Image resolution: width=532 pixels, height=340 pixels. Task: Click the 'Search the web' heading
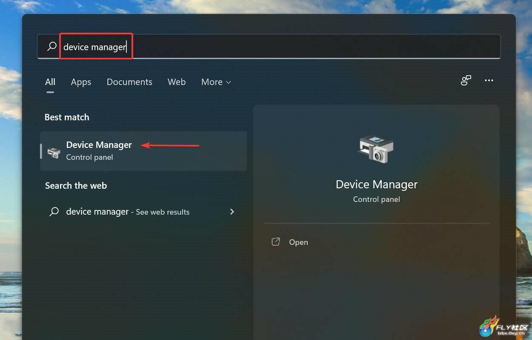pyautogui.click(x=76, y=186)
